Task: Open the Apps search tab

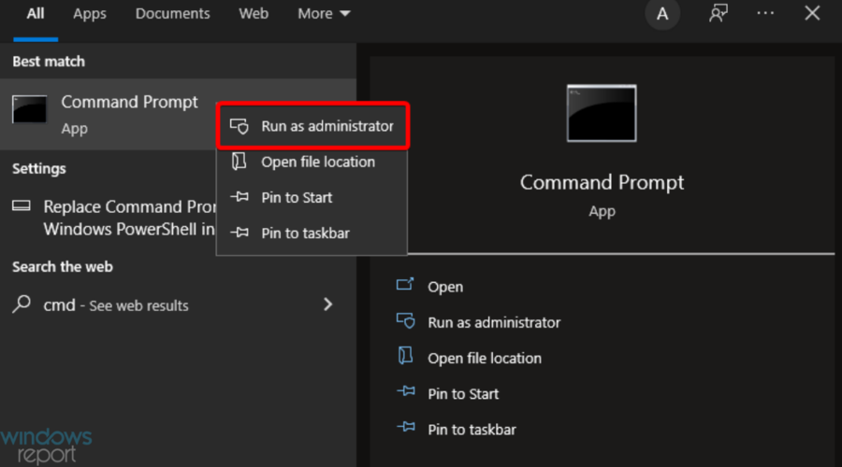Action: [90, 14]
